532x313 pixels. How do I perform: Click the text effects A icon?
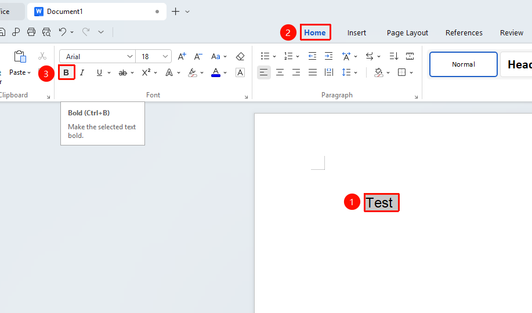(169, 72)
